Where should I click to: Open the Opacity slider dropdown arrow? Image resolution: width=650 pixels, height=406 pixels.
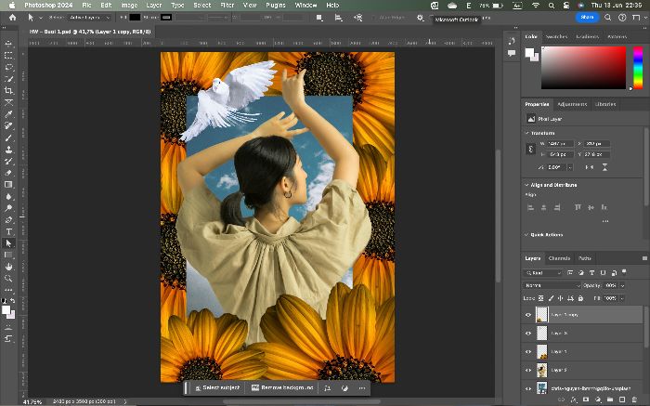click(x=622, y=286)
